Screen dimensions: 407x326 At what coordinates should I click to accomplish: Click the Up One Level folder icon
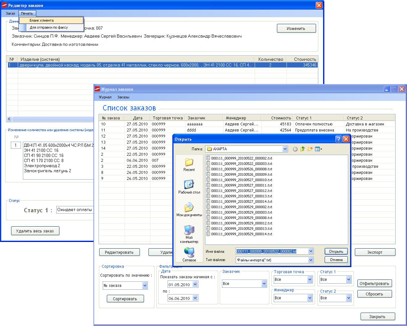(x=302, y=149)
